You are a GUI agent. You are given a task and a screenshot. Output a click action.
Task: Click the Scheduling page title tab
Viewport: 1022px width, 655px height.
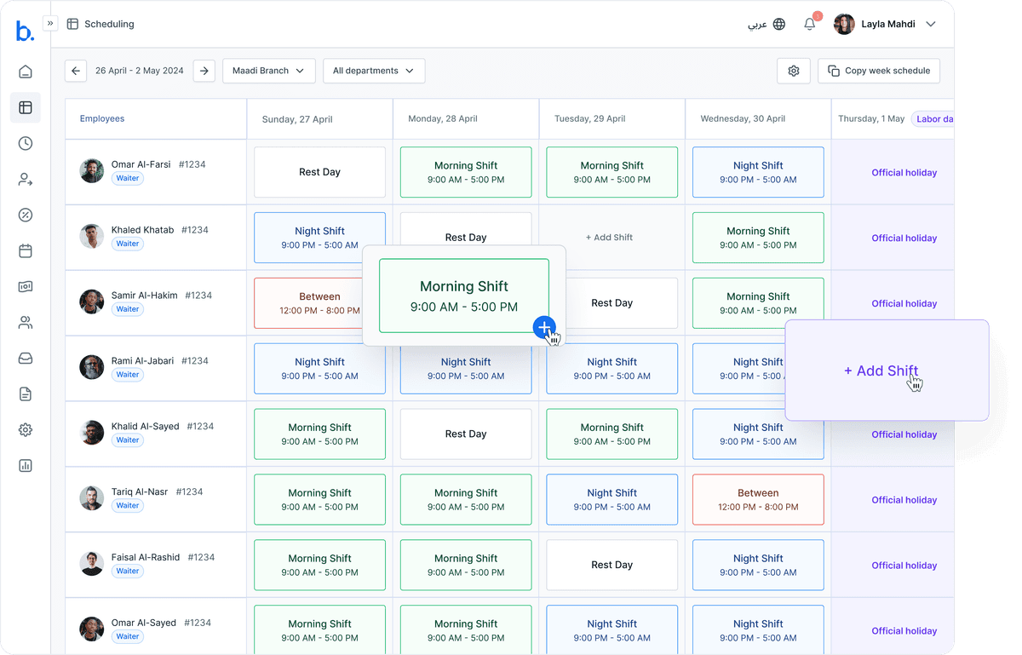click(x=100, y=24)
